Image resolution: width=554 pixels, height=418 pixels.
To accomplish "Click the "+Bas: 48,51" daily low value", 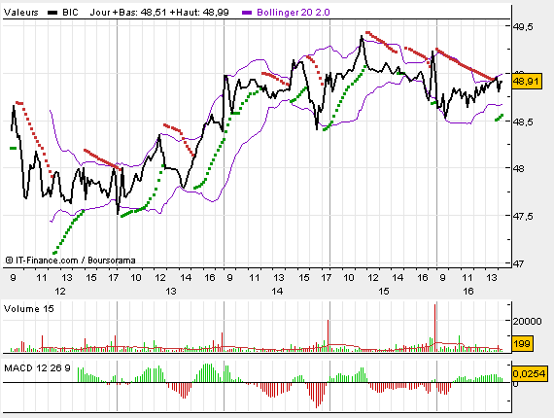I will click(139, 13).
